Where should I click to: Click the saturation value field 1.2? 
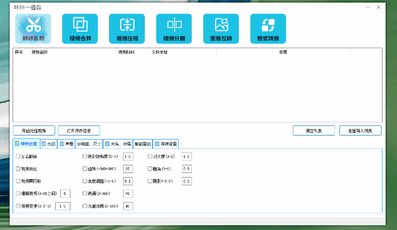click(128, 157)
